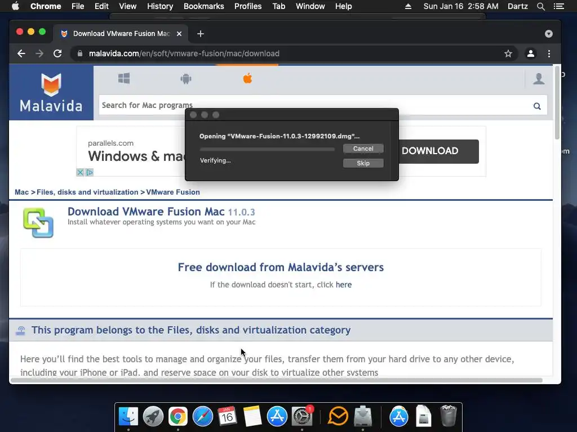The height and width of the screenshot is (432, 577).
Task: Click the verification progress bar
Action: tap(267, 149)
